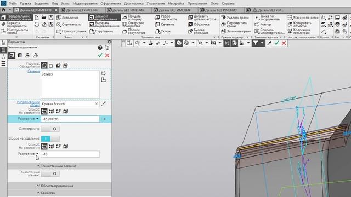The width and height of the screenshot is (351, 197).
Task: Toggle filter icon in view toolbar
Action: (x=256, y=43)
